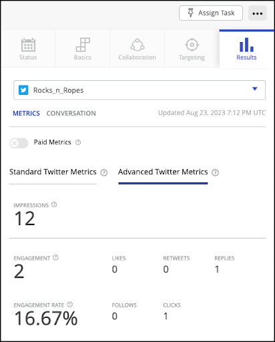The width and height of the screenshot is (275, 342).
Task: Open the Results bar chart icon
Action: pos(246,45)
